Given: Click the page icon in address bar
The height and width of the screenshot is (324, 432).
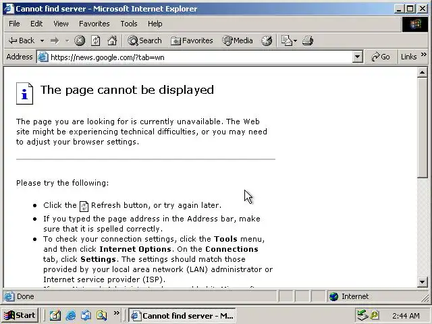Looking at the screenshot, I should [43, 57].
